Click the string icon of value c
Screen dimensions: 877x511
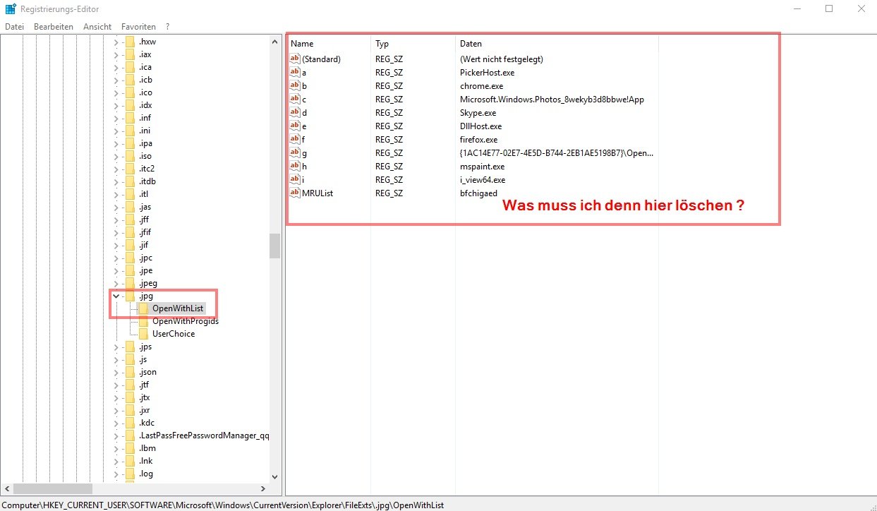[295, 99]
